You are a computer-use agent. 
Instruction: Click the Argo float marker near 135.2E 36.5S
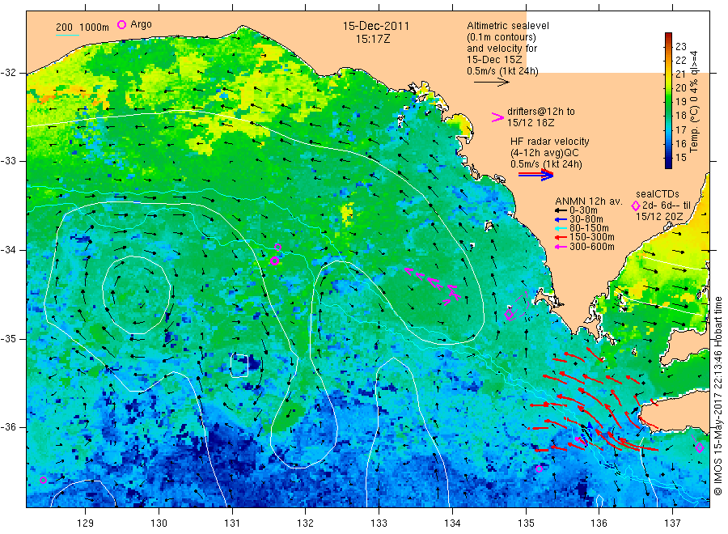(x=539, y=469)
